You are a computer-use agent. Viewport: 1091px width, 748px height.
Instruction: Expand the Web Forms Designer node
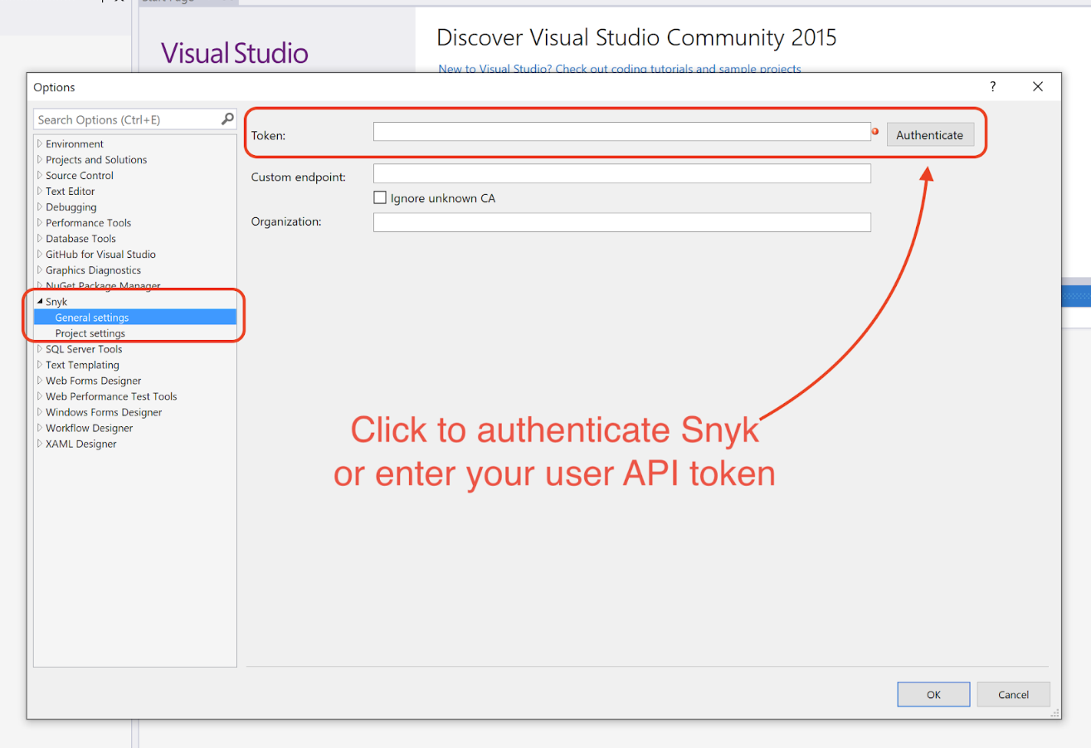click(x=40, y=381)
